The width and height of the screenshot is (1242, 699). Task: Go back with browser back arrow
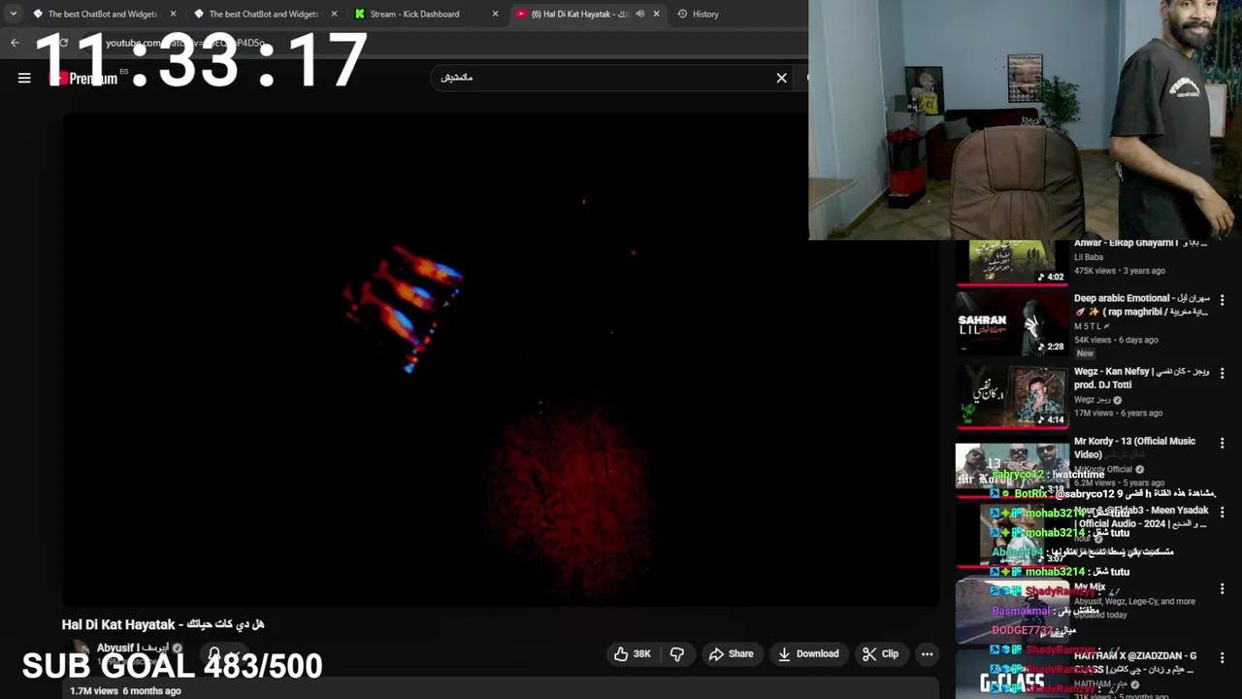[x=15, y=43]
